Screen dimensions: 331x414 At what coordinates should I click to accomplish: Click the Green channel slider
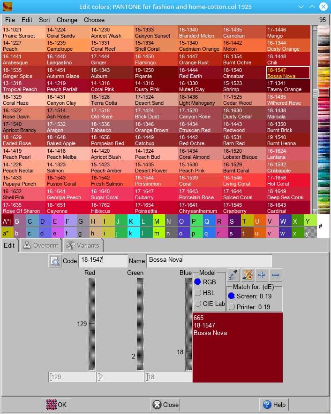point(140,324)
